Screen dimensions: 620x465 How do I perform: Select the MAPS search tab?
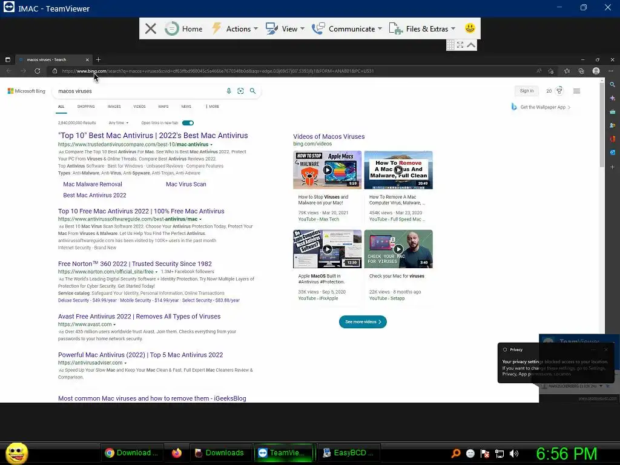163,107
